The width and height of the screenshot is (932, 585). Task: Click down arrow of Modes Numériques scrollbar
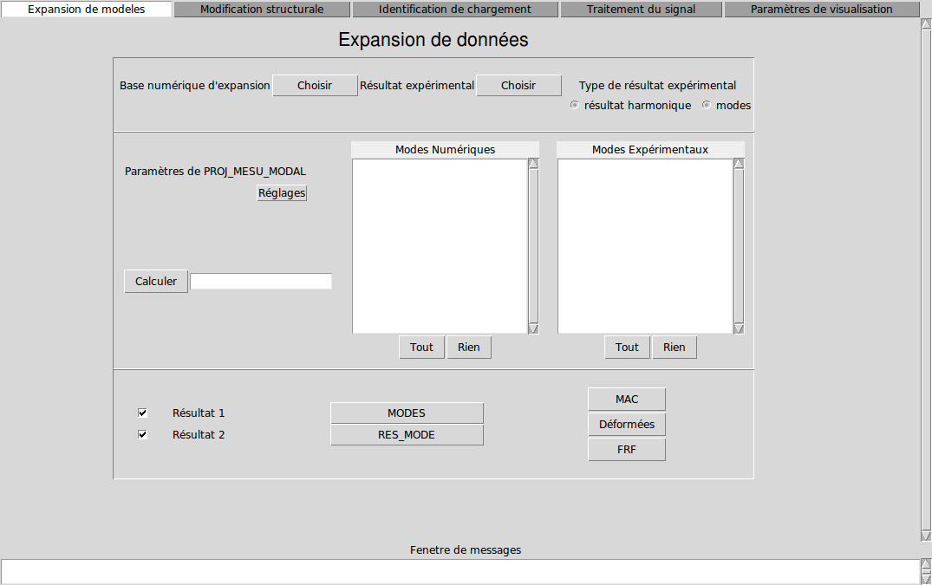pyautogui.click(x=533, y=328)
